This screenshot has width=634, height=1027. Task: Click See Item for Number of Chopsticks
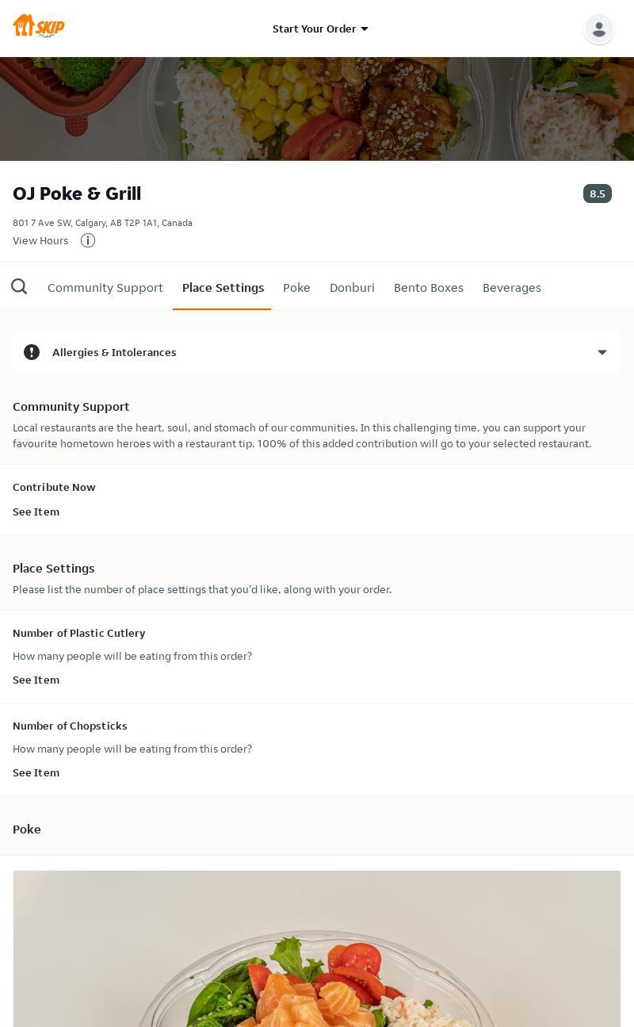(x=36, y=772)
